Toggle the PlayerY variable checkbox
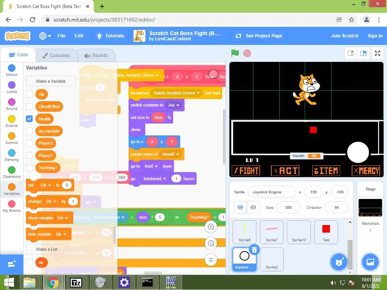 [x=29, y=156]
